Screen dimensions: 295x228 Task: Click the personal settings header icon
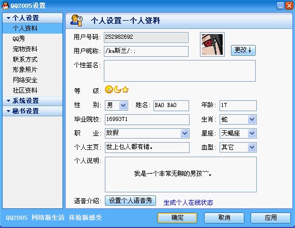click(x=76, y=20)
